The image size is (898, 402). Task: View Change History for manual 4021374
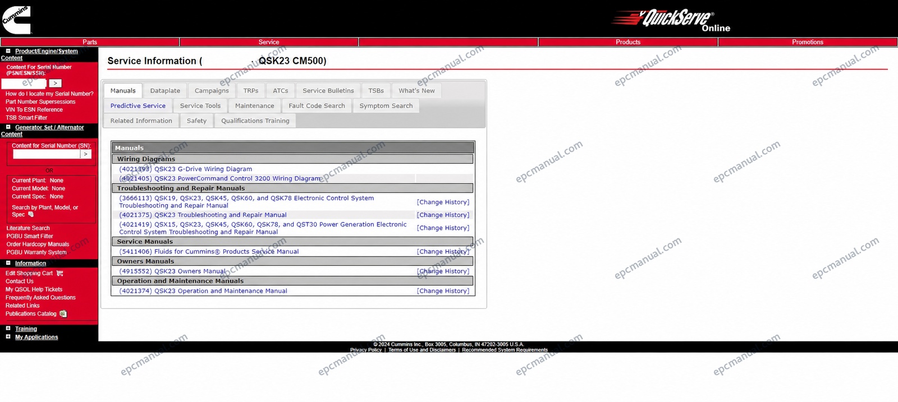443,291
